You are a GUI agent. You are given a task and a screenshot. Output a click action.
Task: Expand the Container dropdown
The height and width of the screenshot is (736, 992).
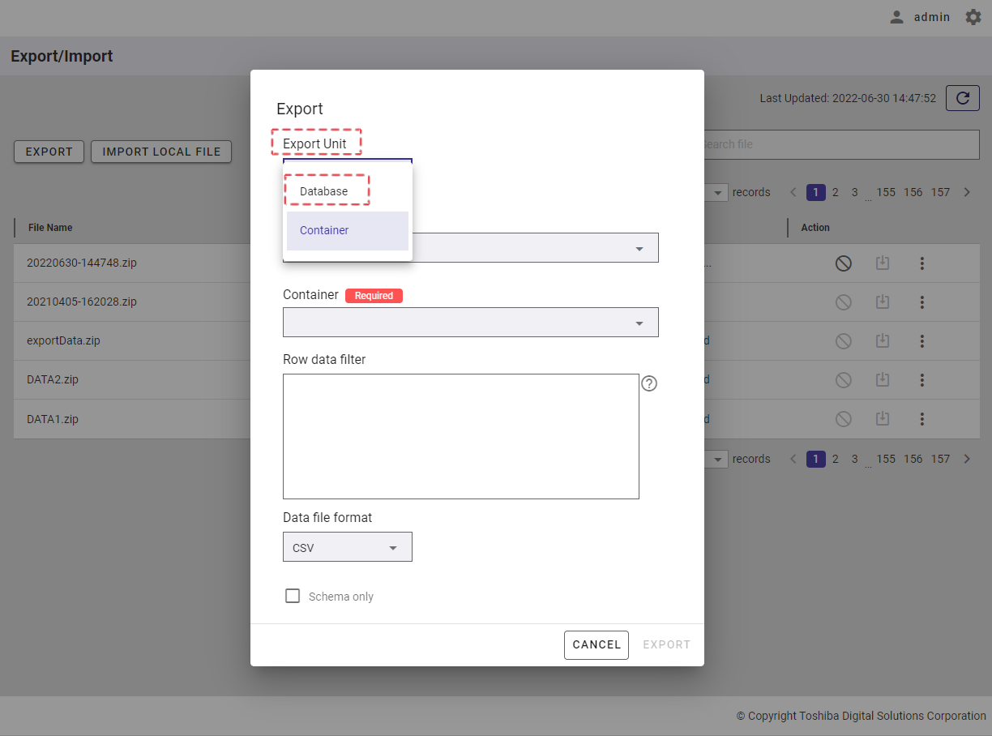click(x=470, y=323)
